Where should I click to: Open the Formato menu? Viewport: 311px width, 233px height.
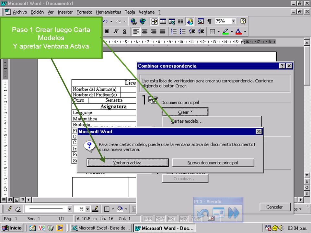85,12
